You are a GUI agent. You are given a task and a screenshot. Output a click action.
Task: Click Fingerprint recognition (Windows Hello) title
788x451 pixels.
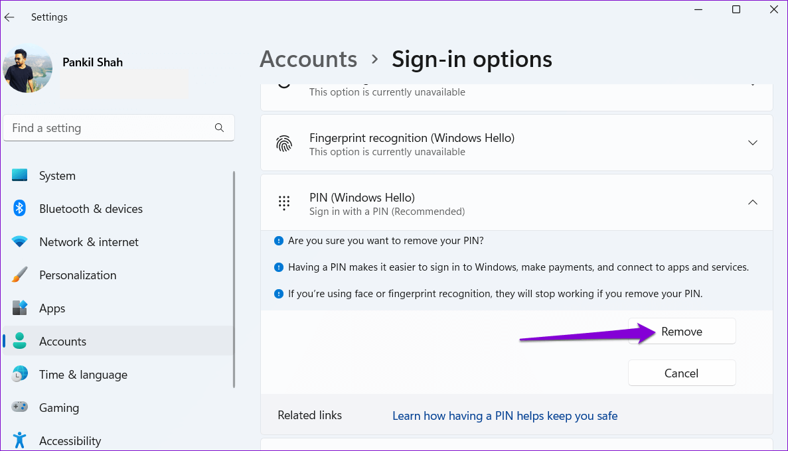click(412, 138)
